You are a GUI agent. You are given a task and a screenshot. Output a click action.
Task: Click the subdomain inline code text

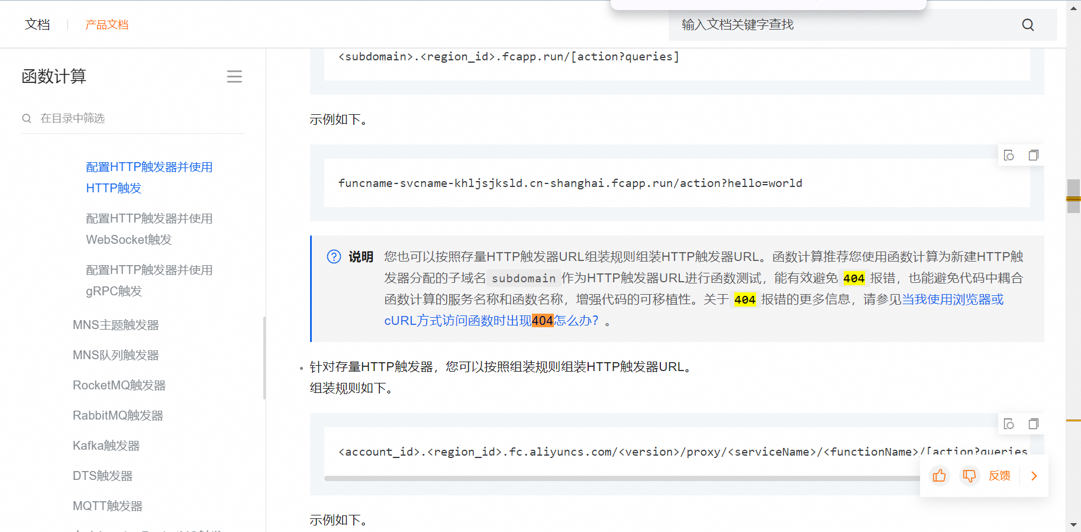point(524,278)
